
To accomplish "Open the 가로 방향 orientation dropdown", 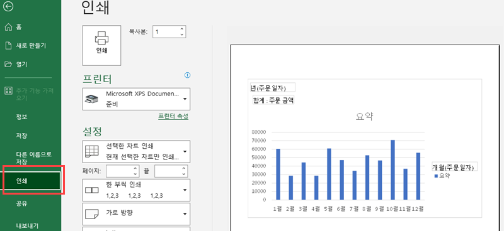I will pos(136,213).
